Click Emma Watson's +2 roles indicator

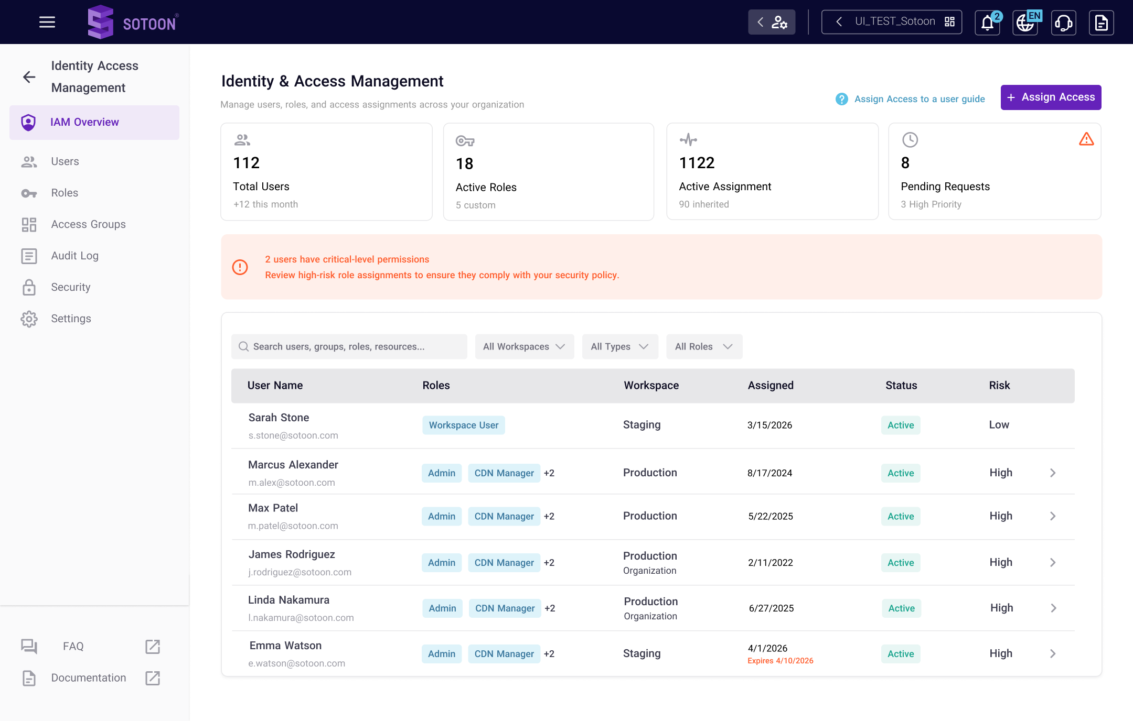click(x=549, y=654)
